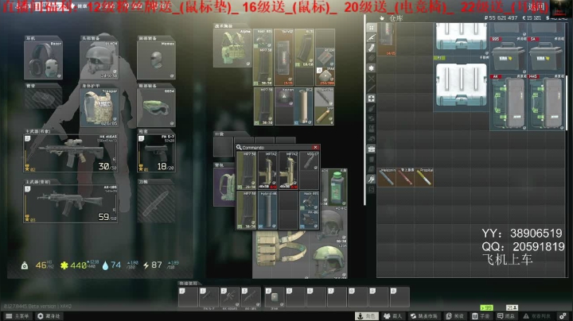The width and height of the screenshot is (573, 321).
Task: Select the empty melee weapon slot
Action: [156, 203]
